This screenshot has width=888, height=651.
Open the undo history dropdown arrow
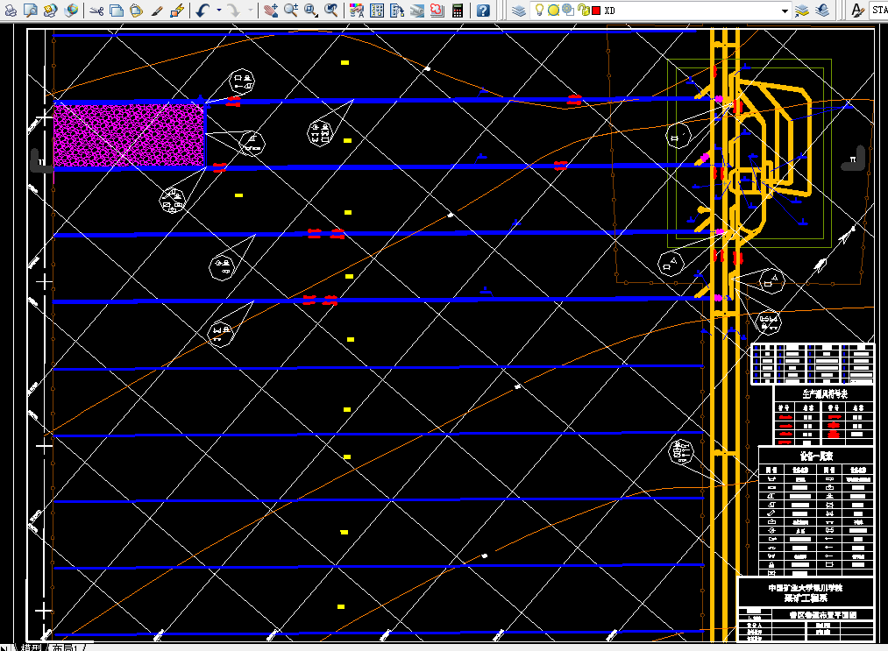coord(218,10)
